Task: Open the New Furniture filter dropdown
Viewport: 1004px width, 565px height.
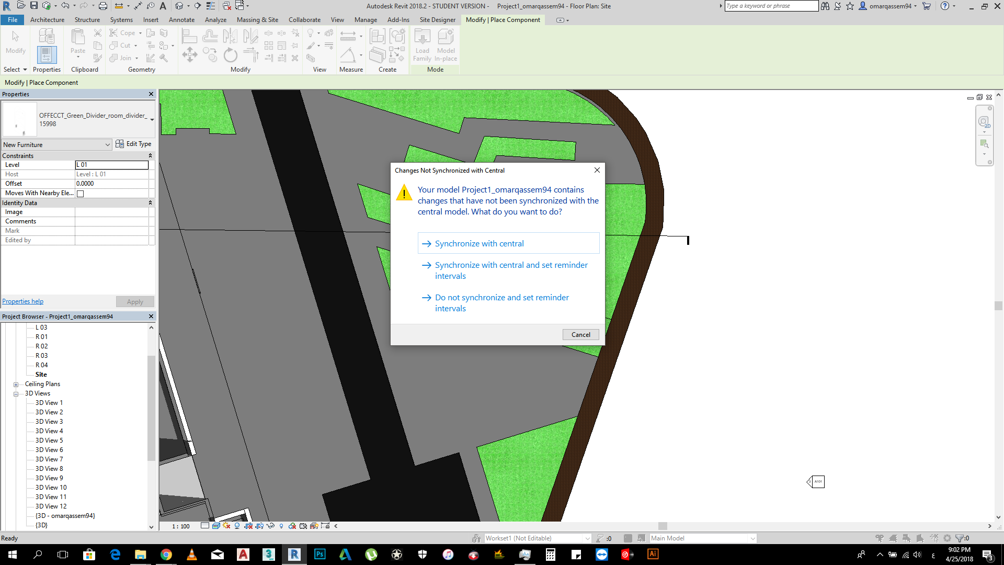Action: coord(56,145)
